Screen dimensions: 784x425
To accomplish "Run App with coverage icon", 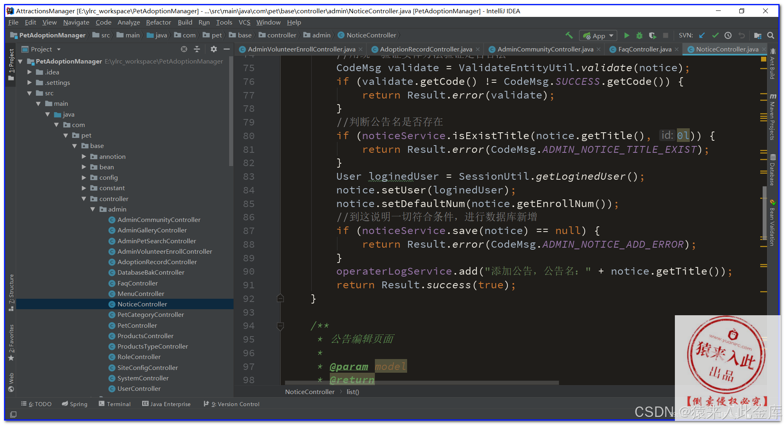I will tap(653, 35).
